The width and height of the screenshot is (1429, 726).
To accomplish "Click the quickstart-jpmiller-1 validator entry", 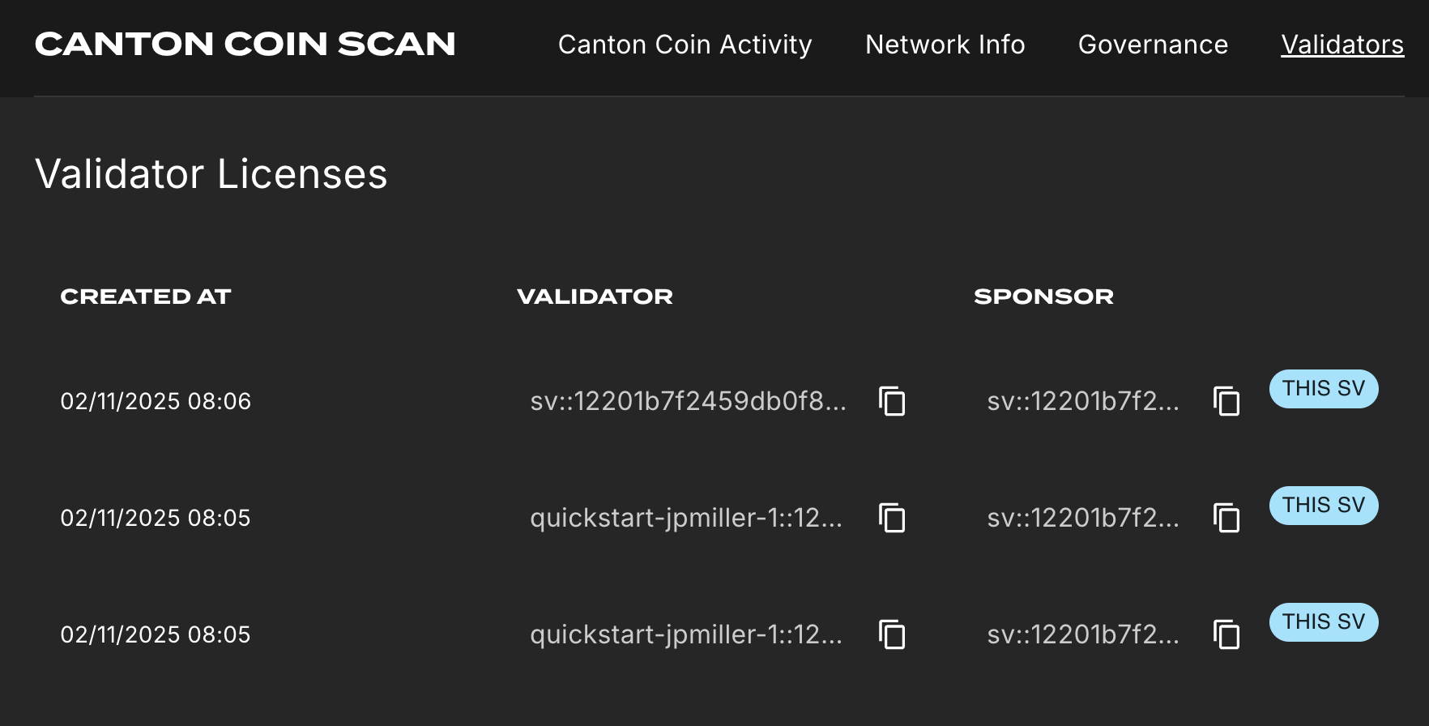I will tap(686, 519).
